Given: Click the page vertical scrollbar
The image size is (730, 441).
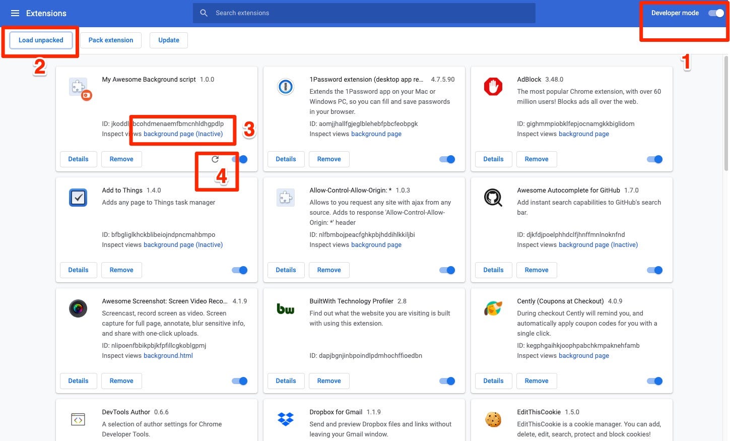Looking at the screenshot, I should [x=726, y=113].
